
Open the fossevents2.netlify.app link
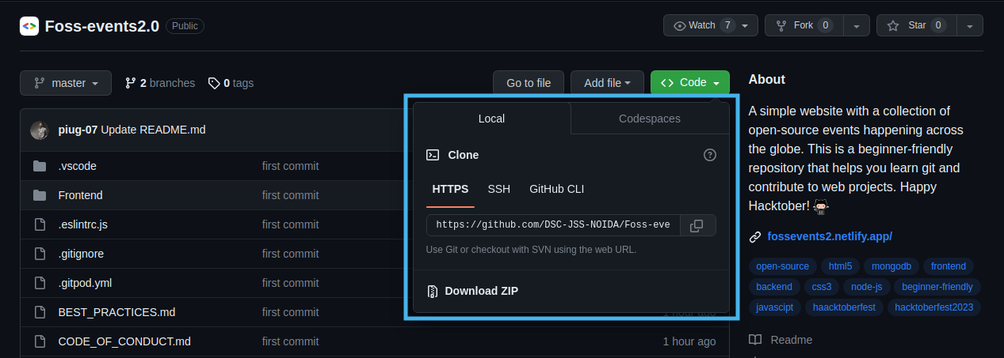(830, 236)
